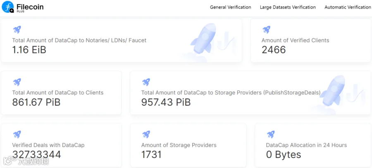This screenshot has width=372, height=168.
Task: Open Large Datasets Verification menu item
Action: pyautogui.click(x=288, y=7)
